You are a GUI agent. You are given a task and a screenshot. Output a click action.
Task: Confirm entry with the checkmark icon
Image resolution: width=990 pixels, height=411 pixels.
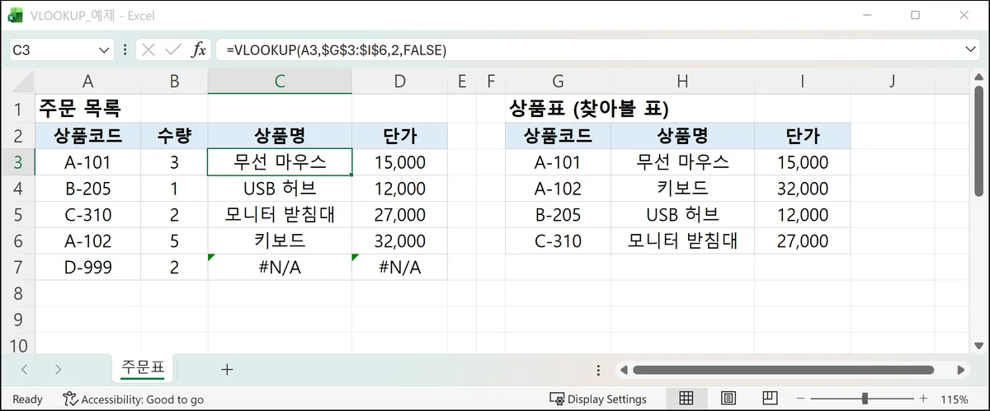click(173, 49)
